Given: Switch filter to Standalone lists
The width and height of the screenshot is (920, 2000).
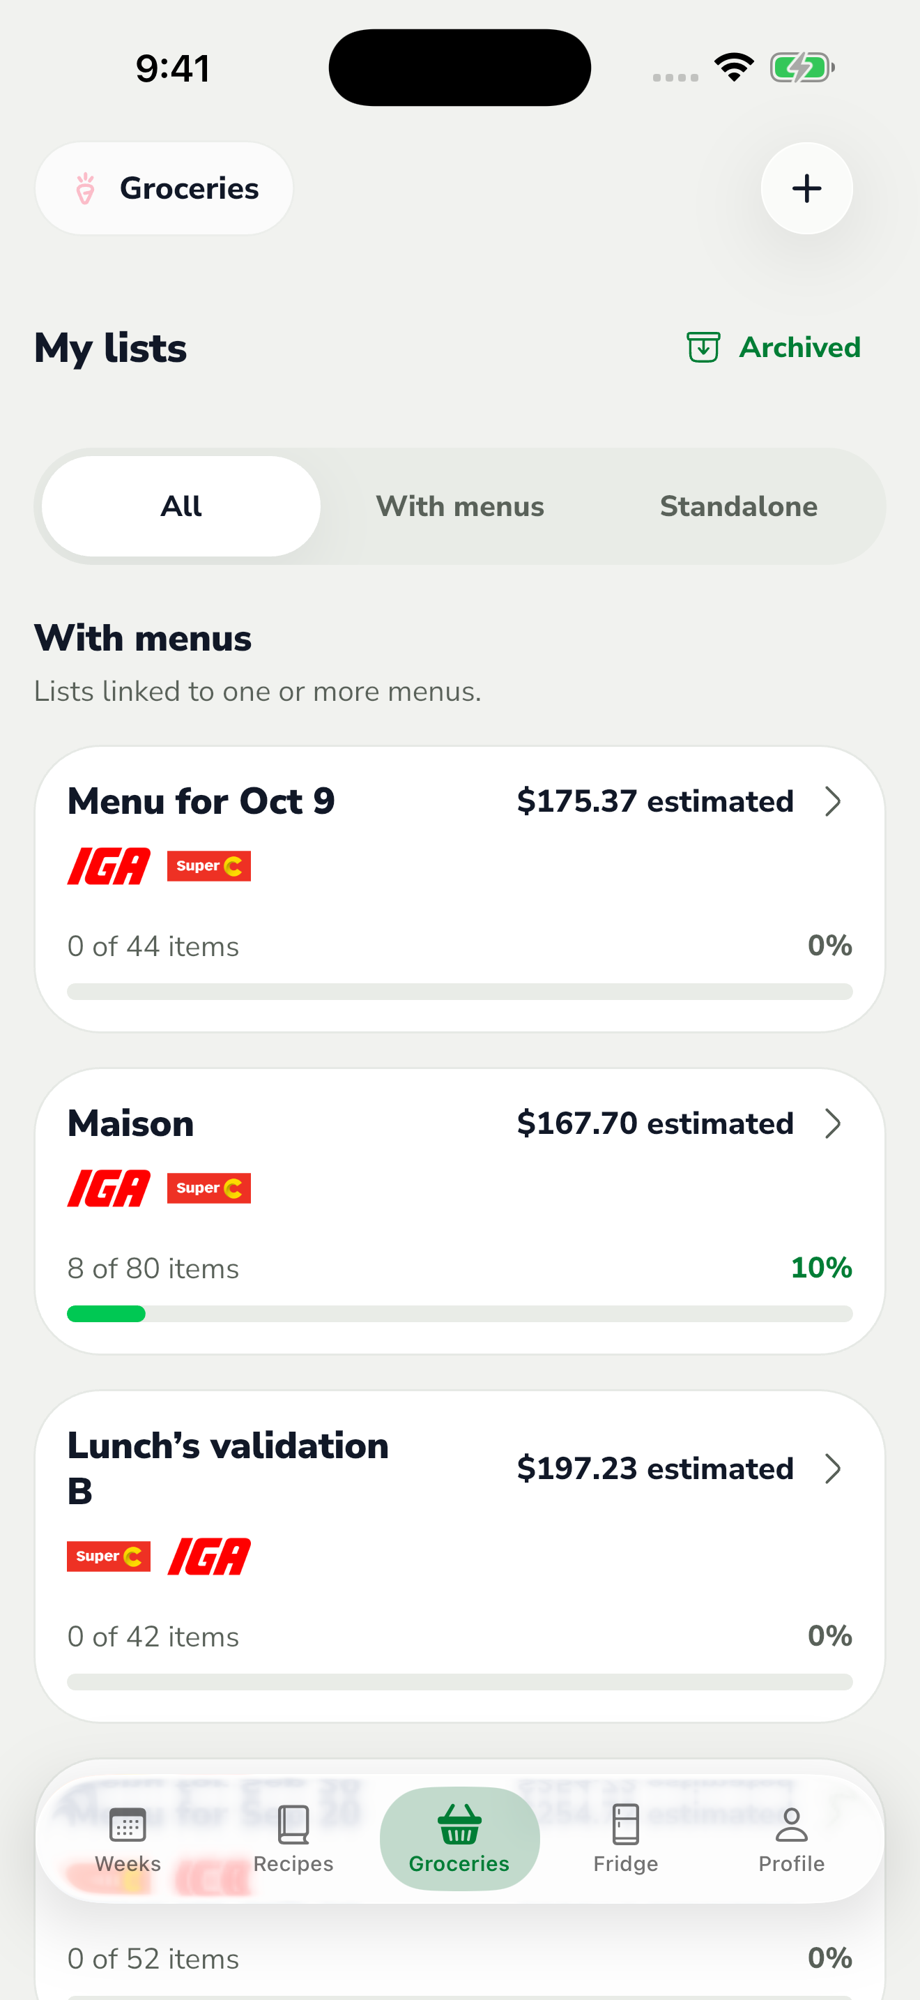Looking at the screenshot, I should 739,506.
